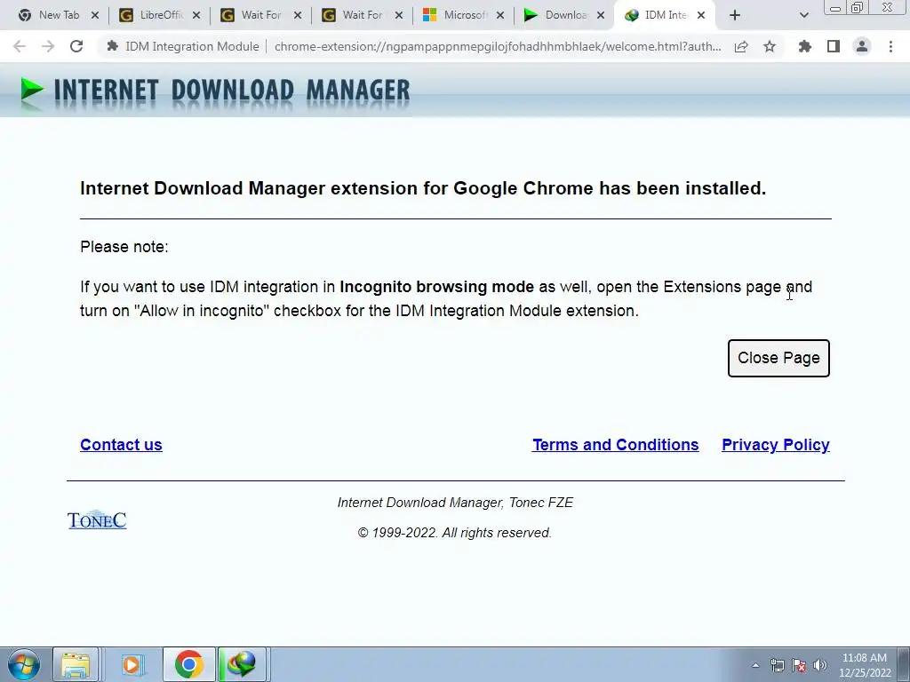The height and width of the screenshot is (682, 910).
Task: Close the New Tab tab
Action: [95, 16]
